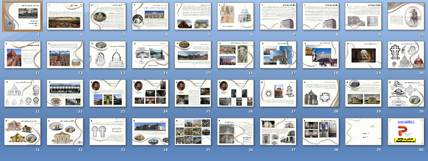Choose slide 31 thumbnail
This screenshot has height=161, width=428.
tap(22, 132)
